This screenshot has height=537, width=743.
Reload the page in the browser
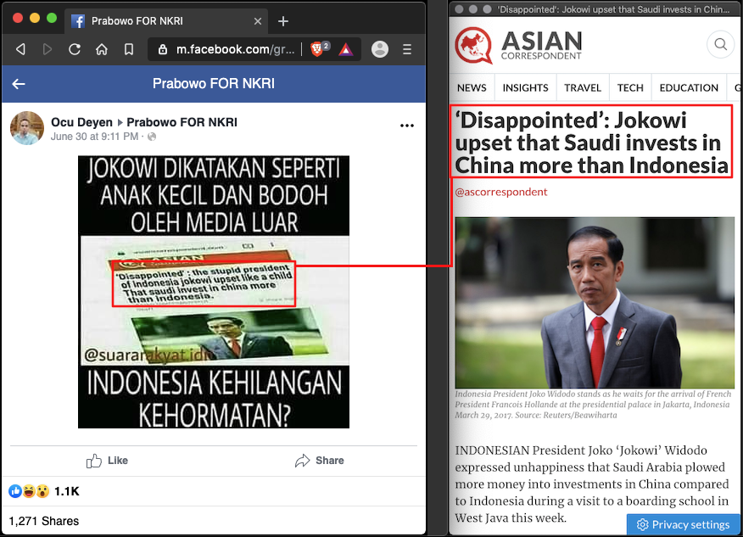point(75,49)
